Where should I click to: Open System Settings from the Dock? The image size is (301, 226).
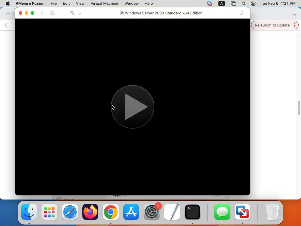(x=151, y=212)
